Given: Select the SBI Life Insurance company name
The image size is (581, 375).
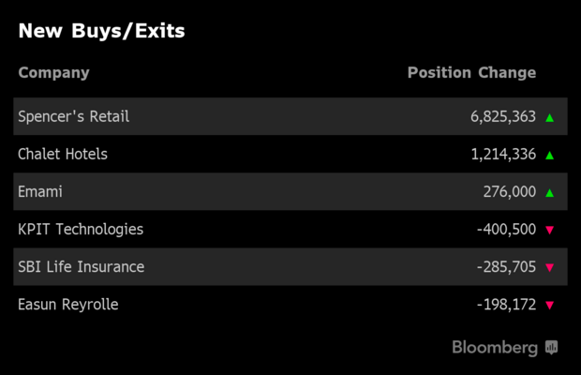Looking at the screenshot, I should 82,267.
